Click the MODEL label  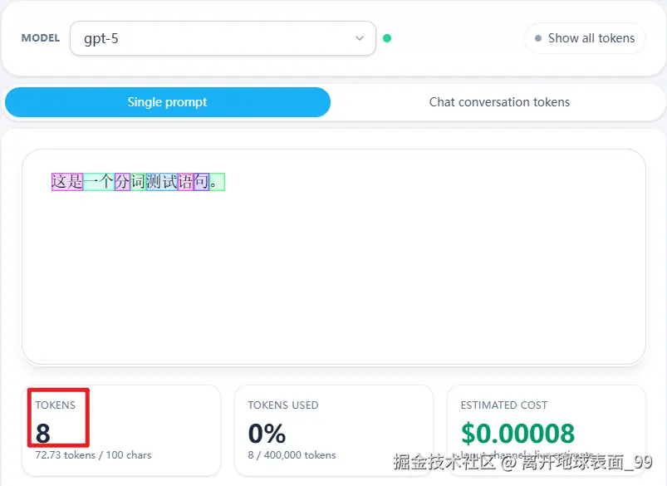(x=41, y=38)
